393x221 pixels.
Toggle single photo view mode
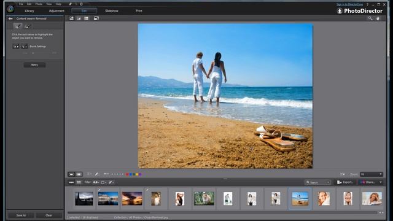(x=71, y=174)
